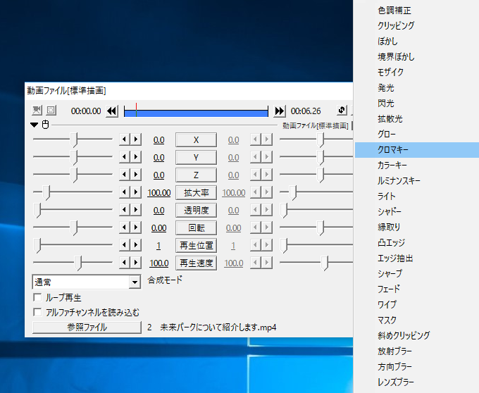
Task: Click the Z movement button
Action: coord(196,175)
